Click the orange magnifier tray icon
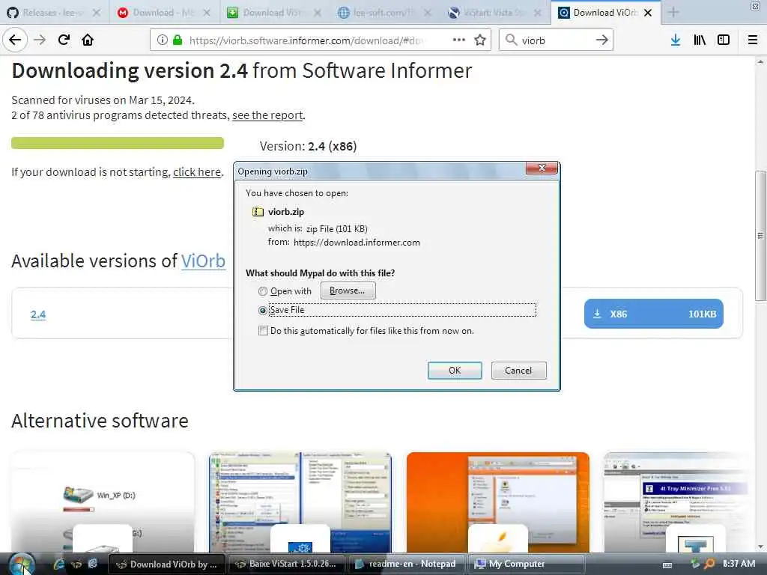Image resolution: width=767 pixels, height=575 pixels. (709, 564)
